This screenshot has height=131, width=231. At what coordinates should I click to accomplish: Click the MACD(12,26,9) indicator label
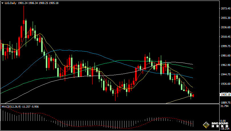pos(11,106)
